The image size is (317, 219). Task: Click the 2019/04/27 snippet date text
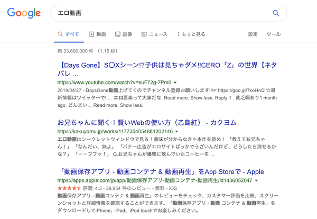pyautogui.click(x=69, y=90)
